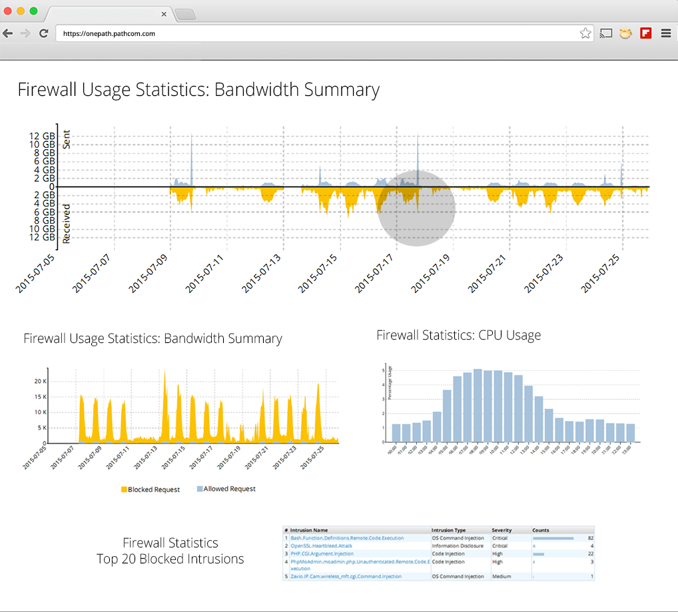
Task: Click the count value 82
Action: (591, 538)
